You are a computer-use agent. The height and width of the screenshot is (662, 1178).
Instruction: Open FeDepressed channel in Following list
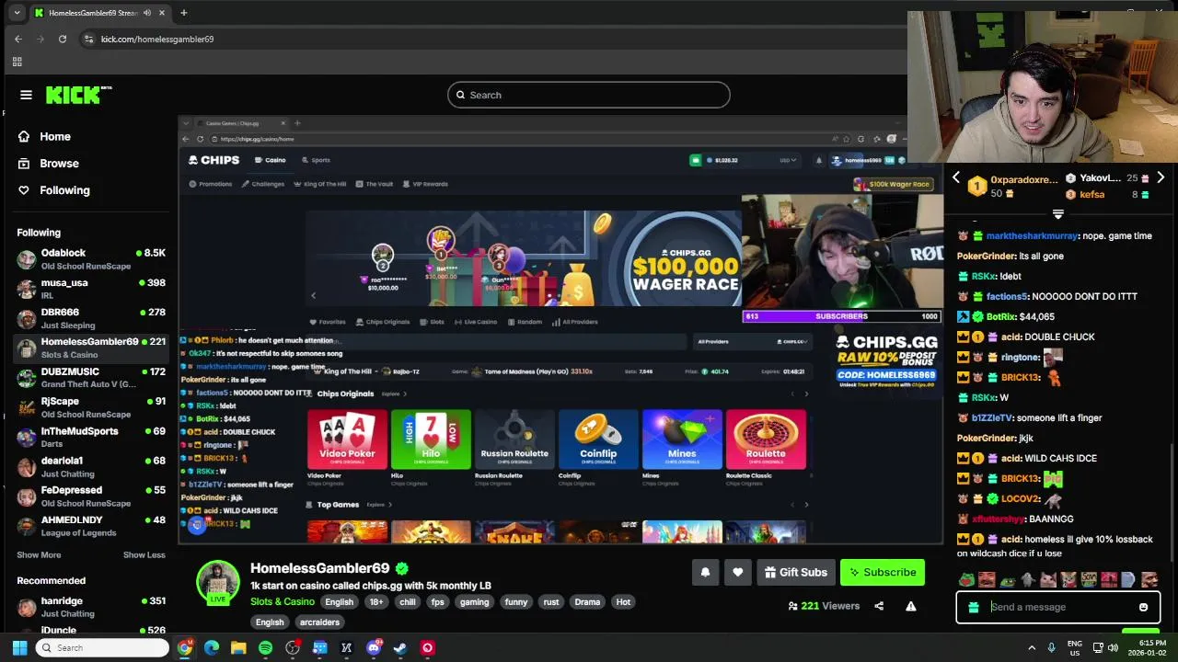click(x=90, y=496)
